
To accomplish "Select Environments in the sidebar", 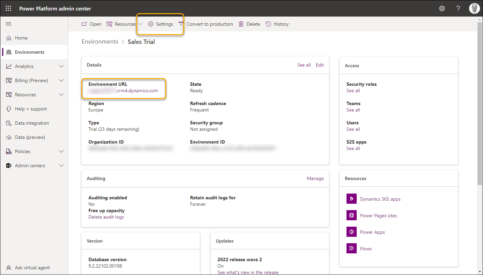I will pos(34,52).
